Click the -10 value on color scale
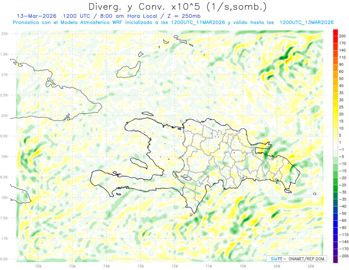The height and width of the screenshot is (270, 349). (343, 164)
